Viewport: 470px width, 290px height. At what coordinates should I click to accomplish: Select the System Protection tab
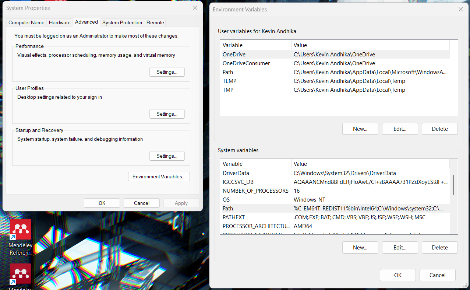(122, 22)
